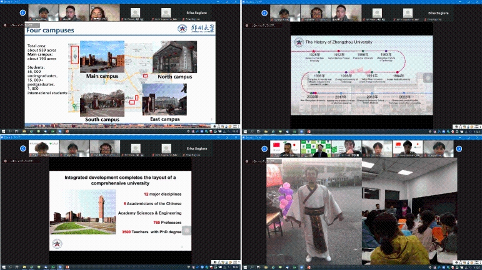Viewport: 482px width, 270px height.
Task: Select woman's video tile in Four campuses window
Action: [104, 13]
